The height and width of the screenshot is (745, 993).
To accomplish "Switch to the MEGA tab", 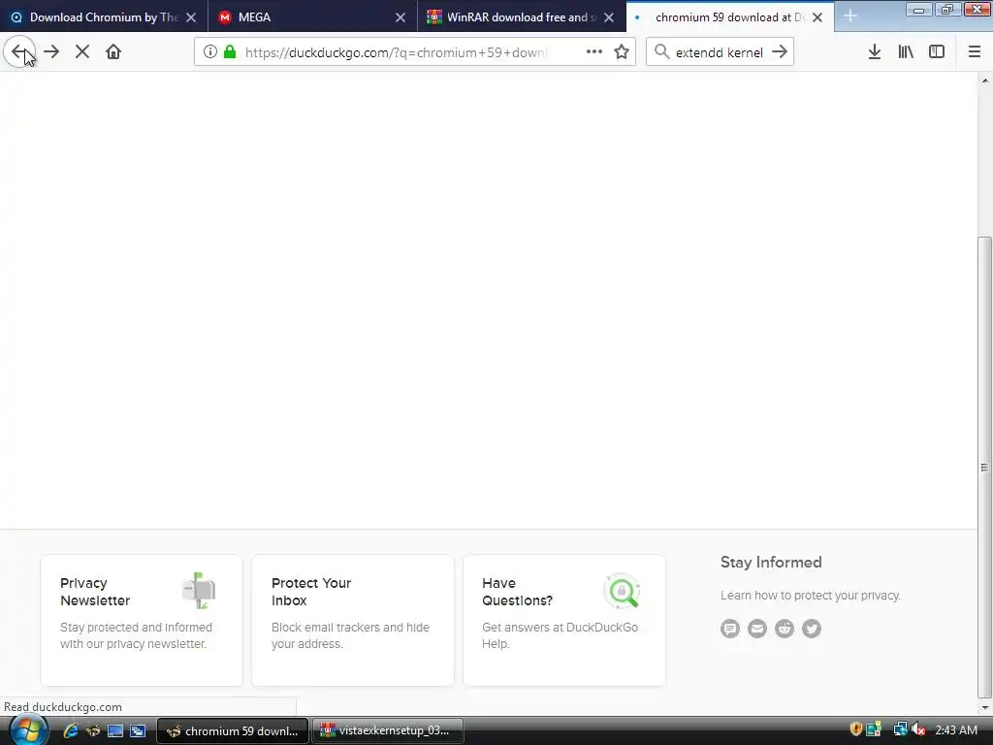I will click(313, 17).
